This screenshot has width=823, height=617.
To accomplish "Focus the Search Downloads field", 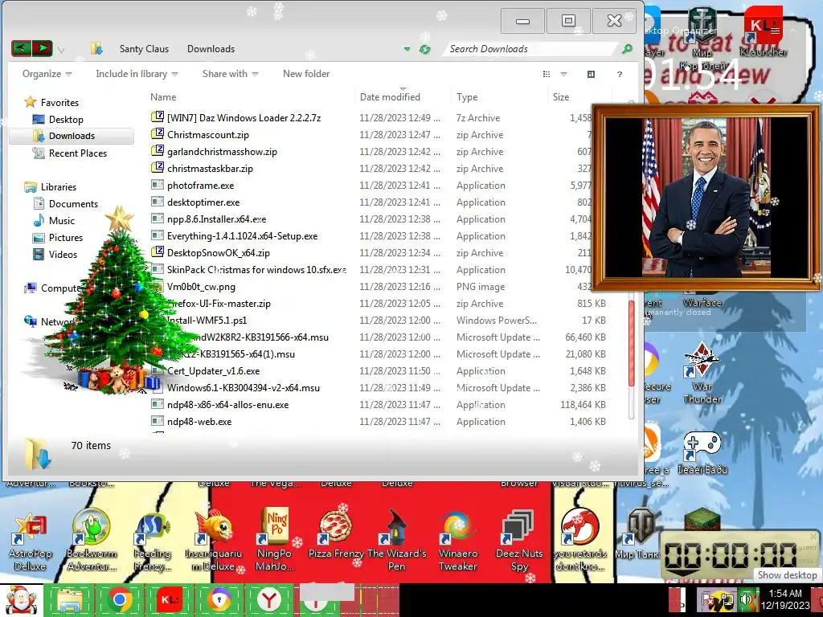I will pos(530,49).
